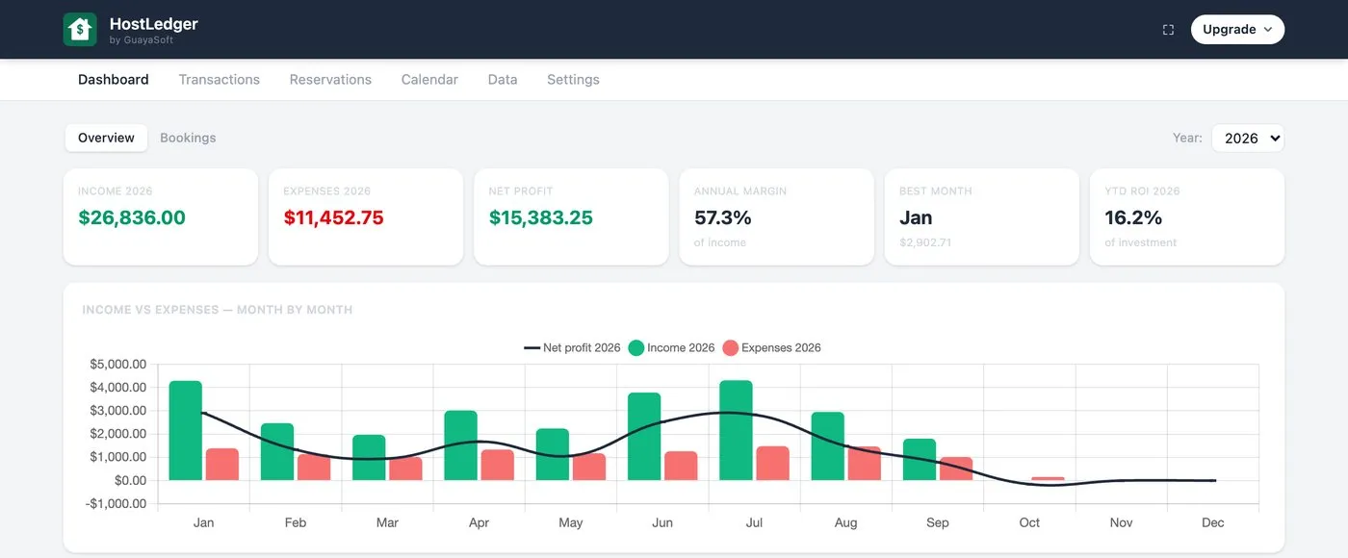Switch to the Reservations tab
1348x558 pixels.
pyautogui.click(x=330, y=80)
